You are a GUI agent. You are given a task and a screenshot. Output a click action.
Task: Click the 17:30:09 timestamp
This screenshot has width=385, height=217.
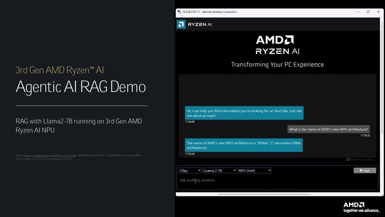click(190, 122)
